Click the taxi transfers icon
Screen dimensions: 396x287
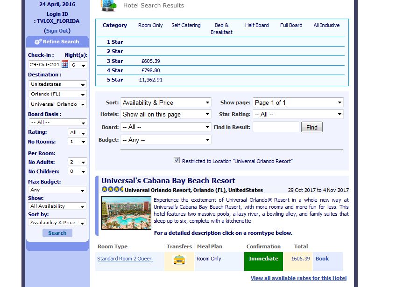[179, 260]
